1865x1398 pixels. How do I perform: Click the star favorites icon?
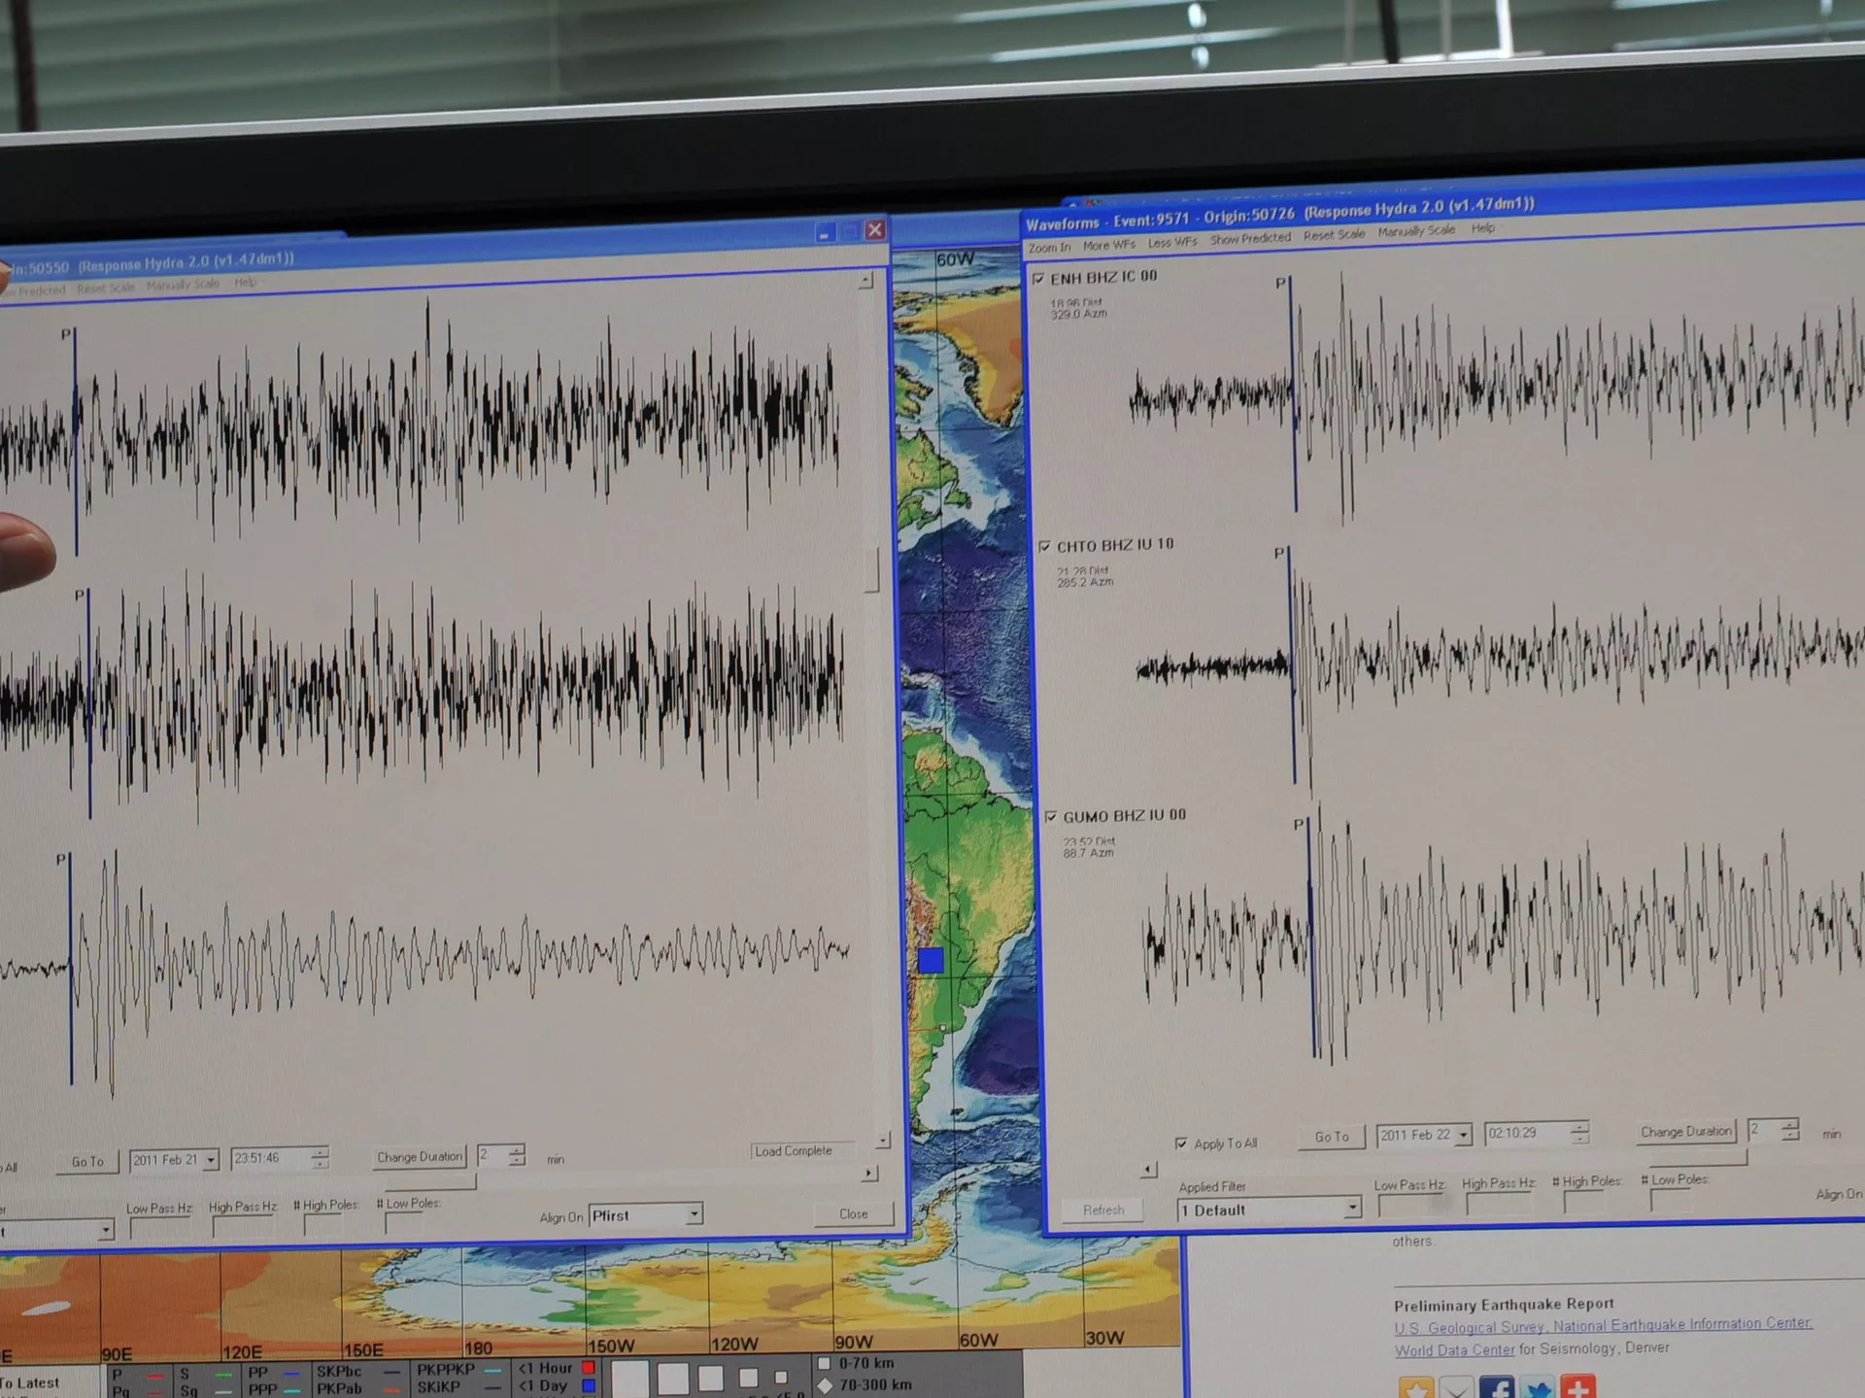click(1415, 1389)
